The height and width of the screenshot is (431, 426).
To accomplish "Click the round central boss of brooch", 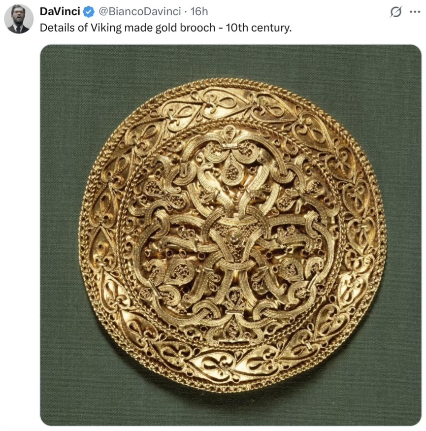I will pyautogui.click(x=234, y=236).
